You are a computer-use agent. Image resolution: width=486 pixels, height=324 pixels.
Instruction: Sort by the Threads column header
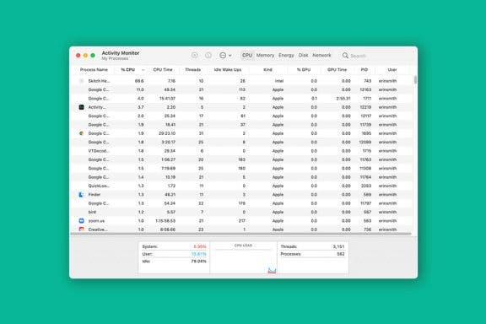coord(192,70)
